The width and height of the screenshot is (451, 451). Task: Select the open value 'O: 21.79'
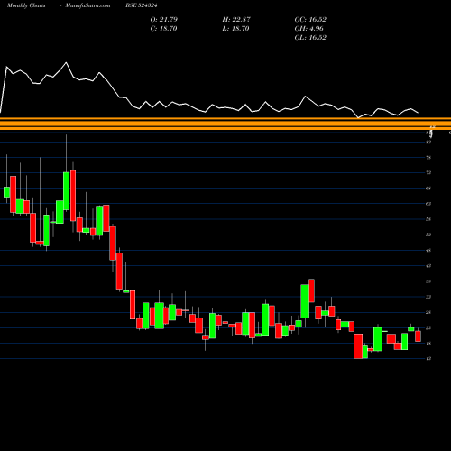pos(164,20)
